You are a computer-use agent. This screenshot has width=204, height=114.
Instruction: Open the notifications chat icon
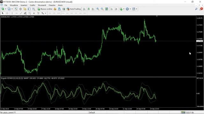[x=201, y=9]
